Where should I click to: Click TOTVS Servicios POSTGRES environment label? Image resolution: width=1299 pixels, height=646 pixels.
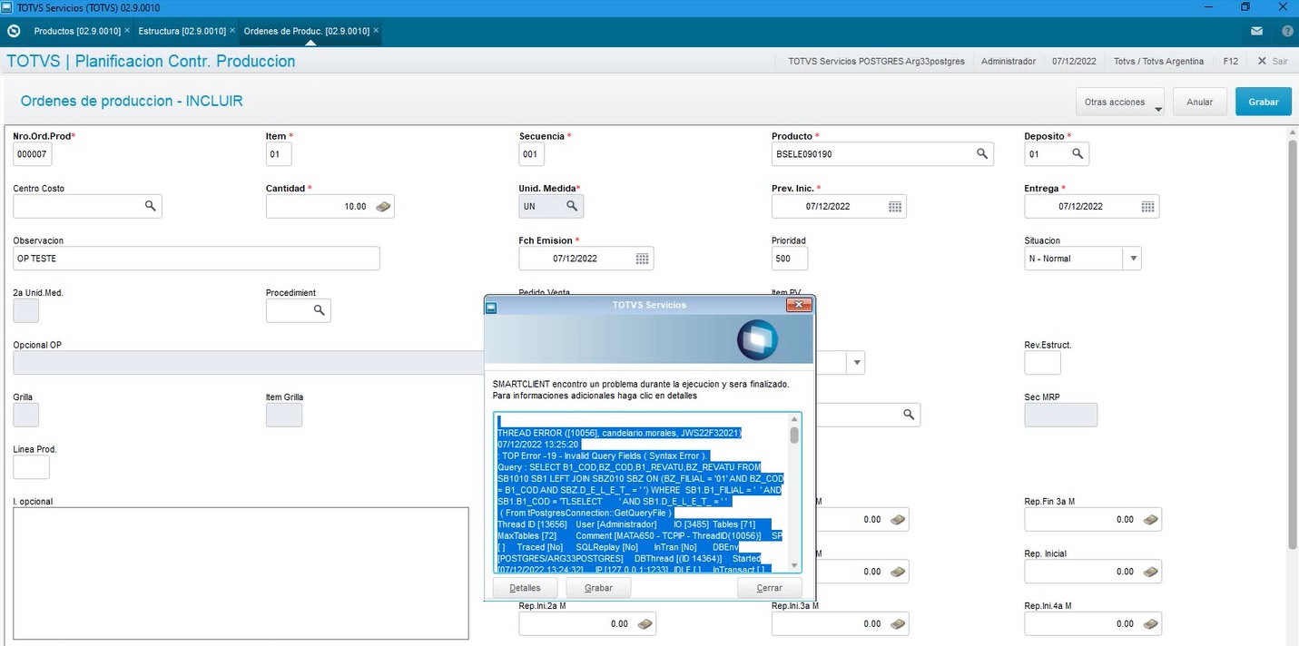coord(877,62)
